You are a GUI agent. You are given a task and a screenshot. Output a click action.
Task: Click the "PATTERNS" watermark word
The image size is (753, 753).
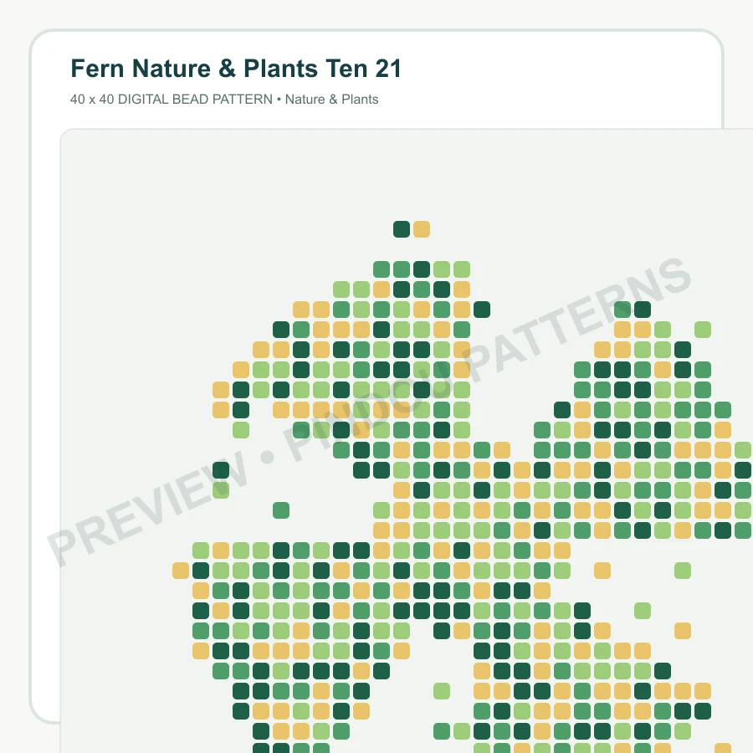(x=576, y=320)
